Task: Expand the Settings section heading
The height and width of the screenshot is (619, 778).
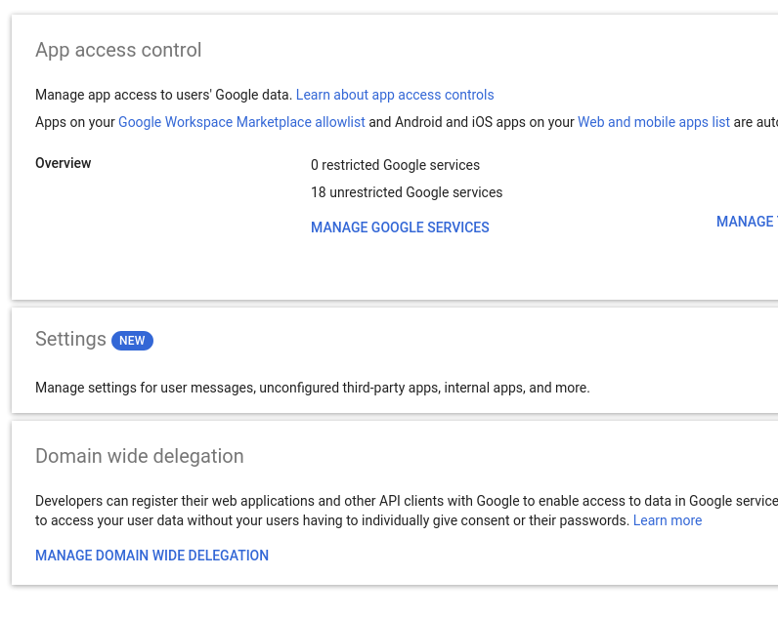Action: tap(70, 339)
